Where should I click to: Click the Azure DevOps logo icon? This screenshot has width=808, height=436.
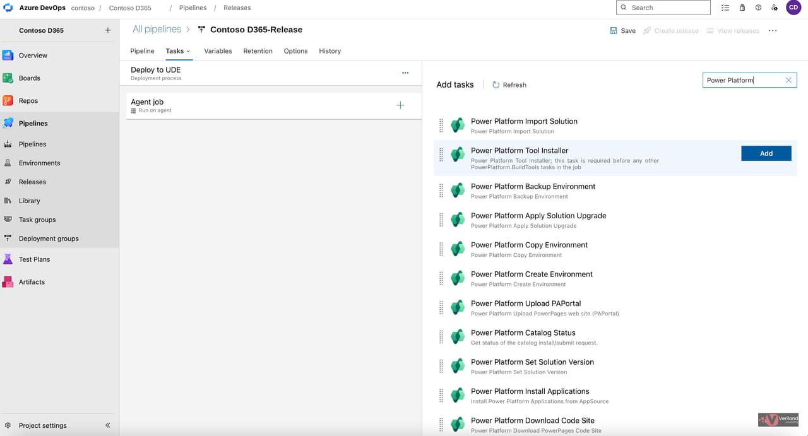point(9,8)
